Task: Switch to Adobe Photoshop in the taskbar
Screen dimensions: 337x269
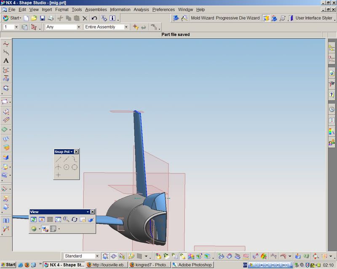Action: pos(193,265)
